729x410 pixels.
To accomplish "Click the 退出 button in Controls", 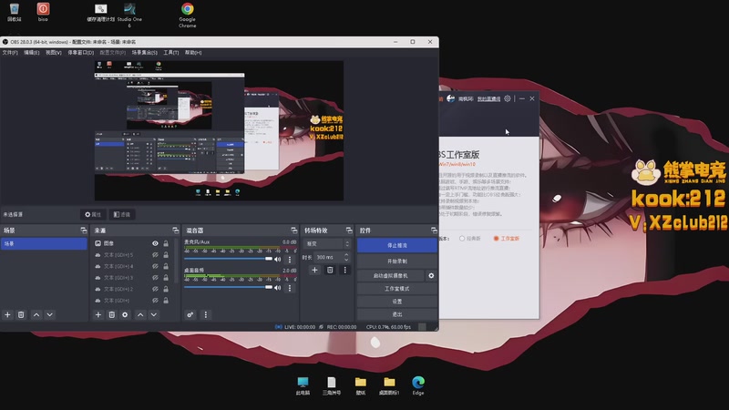I will (x=397, y=314).
